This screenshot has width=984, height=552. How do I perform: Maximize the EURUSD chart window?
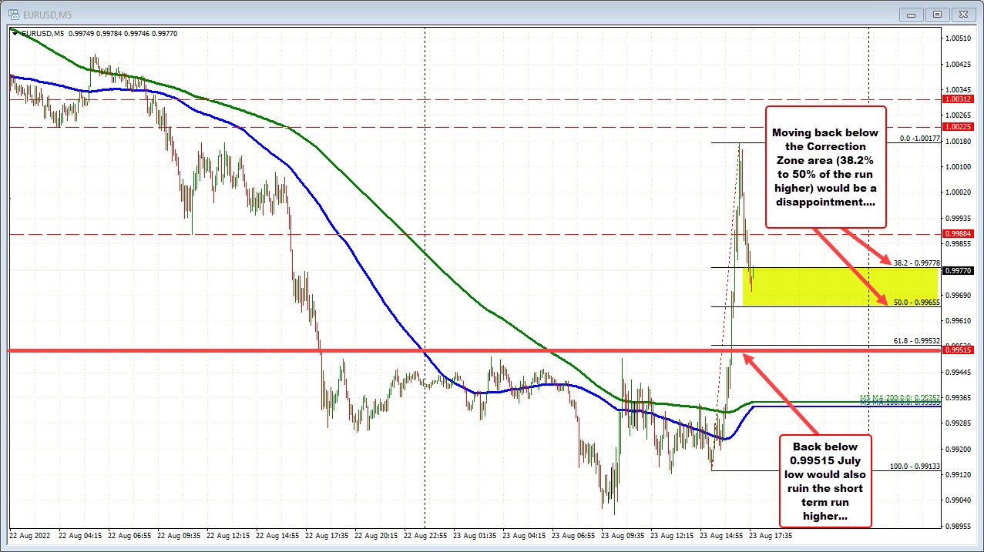(x=936, y=13)
